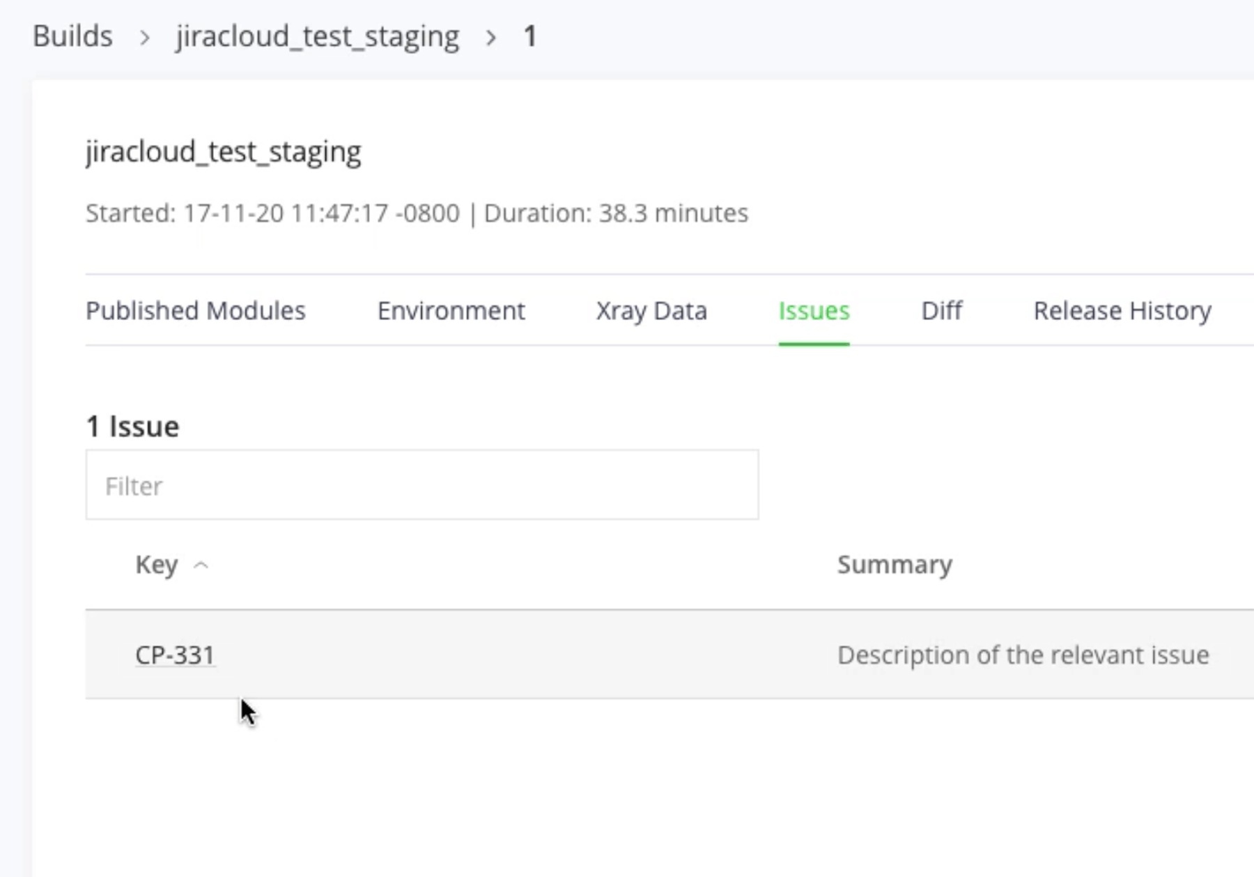Open the Release History tab

(x=1122, y=311)
